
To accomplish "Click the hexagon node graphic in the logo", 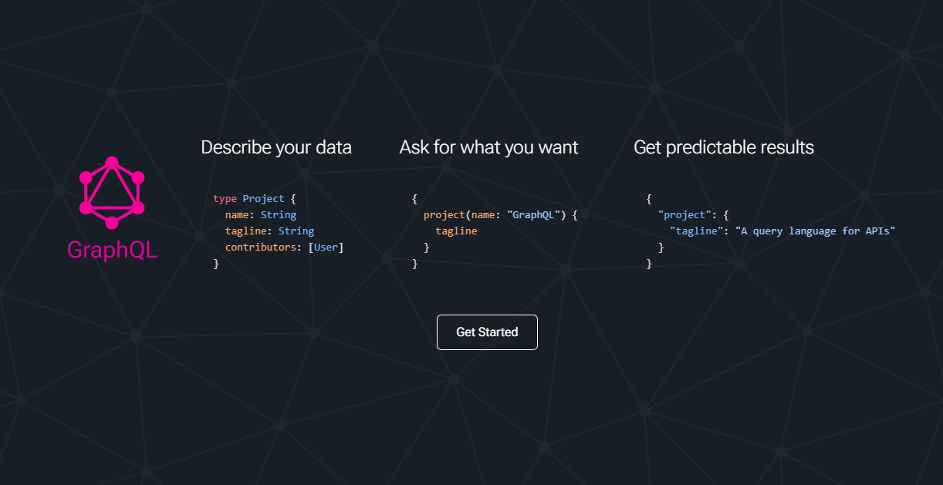I will point(112,193).
